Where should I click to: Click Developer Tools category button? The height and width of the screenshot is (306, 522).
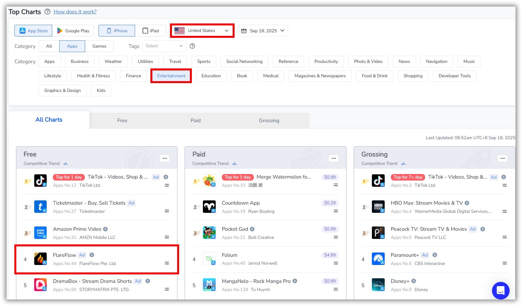coord(455,76)
